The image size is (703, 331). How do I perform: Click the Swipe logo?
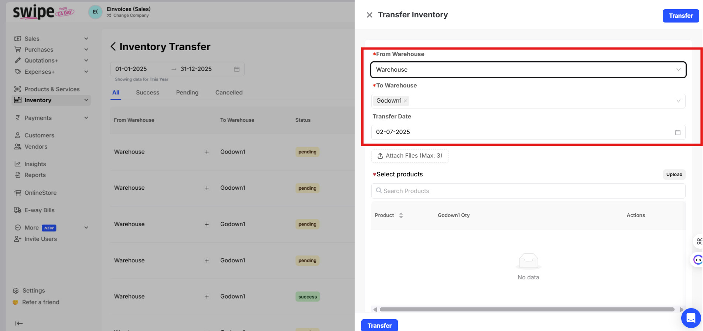pos(43,12)
